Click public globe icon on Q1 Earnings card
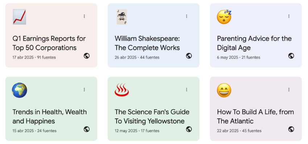This screenshot has height=144, width=308. [87, 56]
